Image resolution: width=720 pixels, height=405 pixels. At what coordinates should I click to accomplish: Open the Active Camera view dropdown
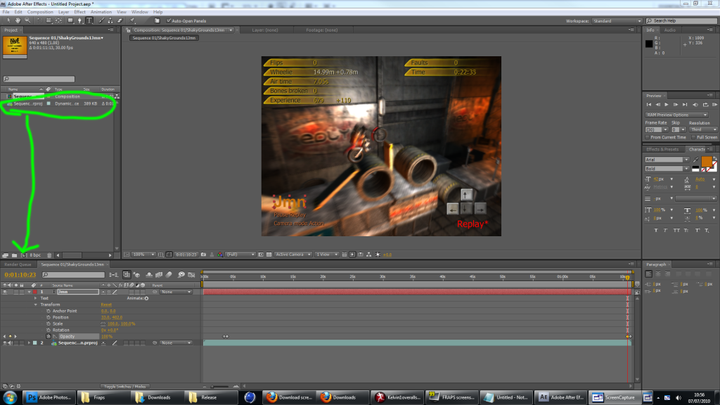click(292, 254)
